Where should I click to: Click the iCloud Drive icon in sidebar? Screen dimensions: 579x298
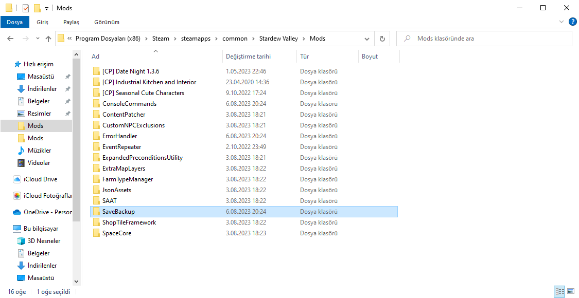point(17,179)
